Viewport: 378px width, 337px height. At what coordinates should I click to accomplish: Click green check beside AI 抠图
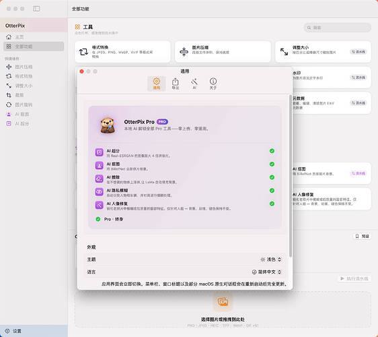pyautogui.click(x=272, y=164)
